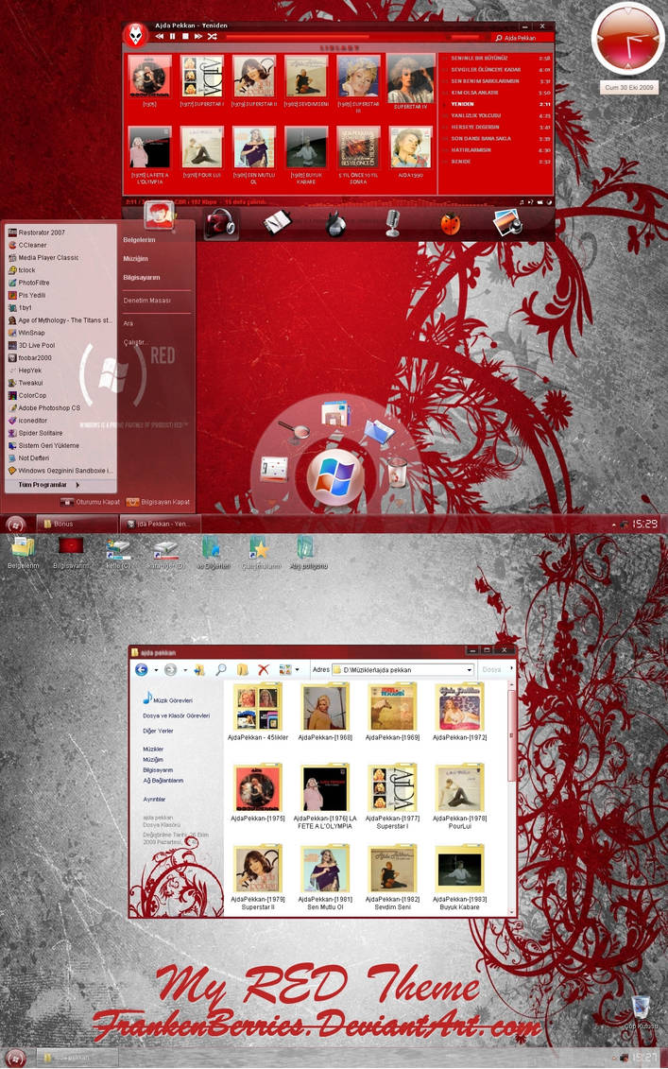Select album [1982] SEVDIM SENI in library
Image resolution: width=668 pixels, height=1069 pixels.
point(306,80)
